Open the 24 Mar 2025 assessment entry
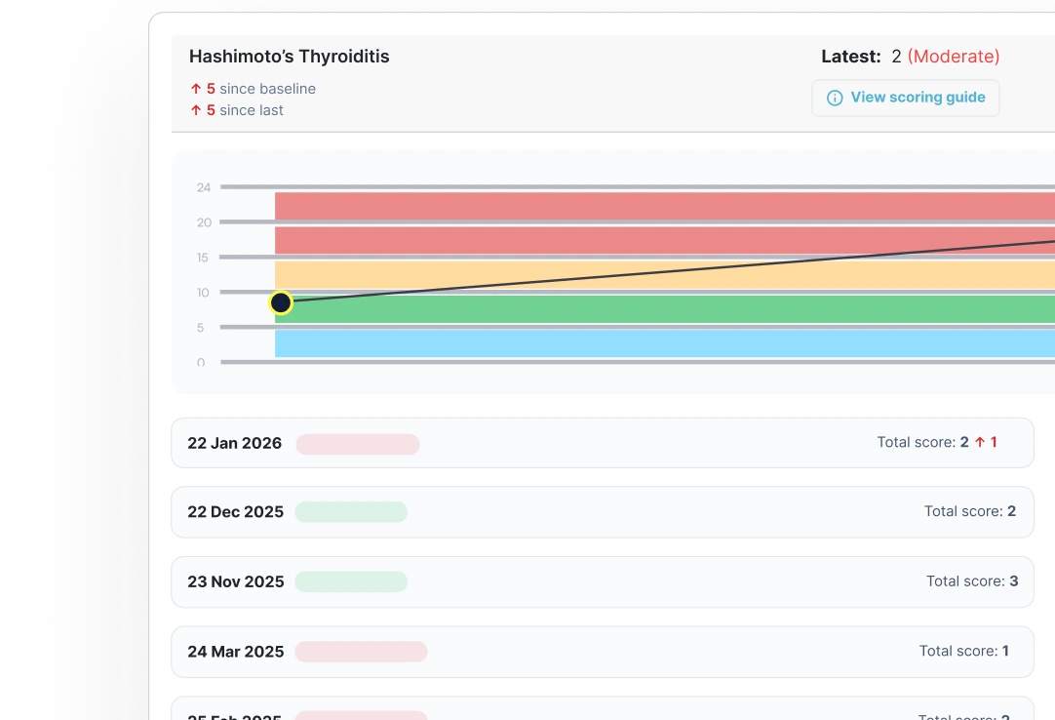 coord(602,651)
